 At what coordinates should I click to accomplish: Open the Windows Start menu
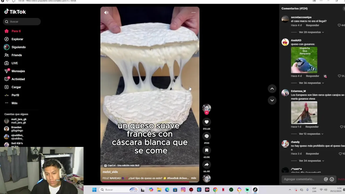94,190
